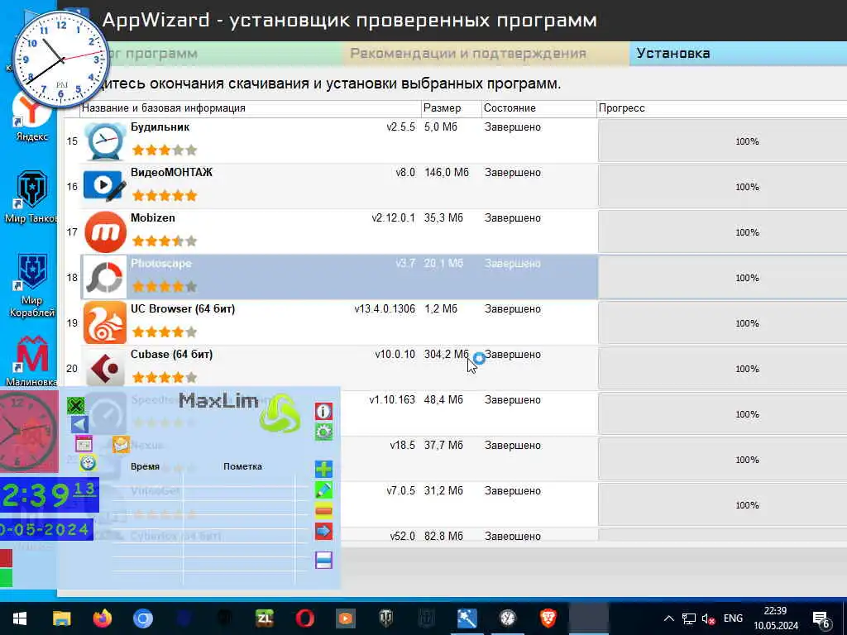Image resolution: width=847 pixels, height=635 pixels.
Task: Click the Cubase (64 бит) name
Action: 172,354
